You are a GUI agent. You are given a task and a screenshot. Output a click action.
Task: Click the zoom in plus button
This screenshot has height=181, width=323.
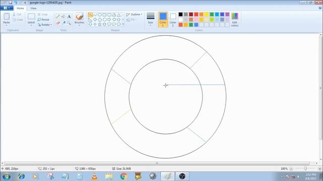(x=319, y=168)
